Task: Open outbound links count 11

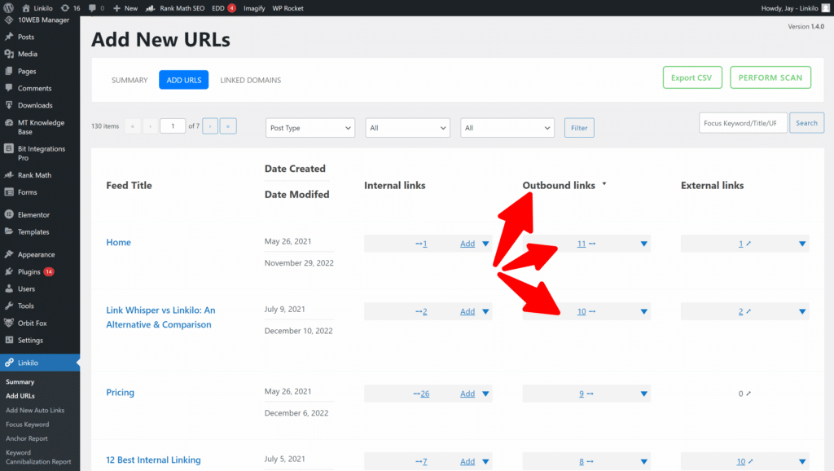Action: pyautogui.click(x=582, y=244)
